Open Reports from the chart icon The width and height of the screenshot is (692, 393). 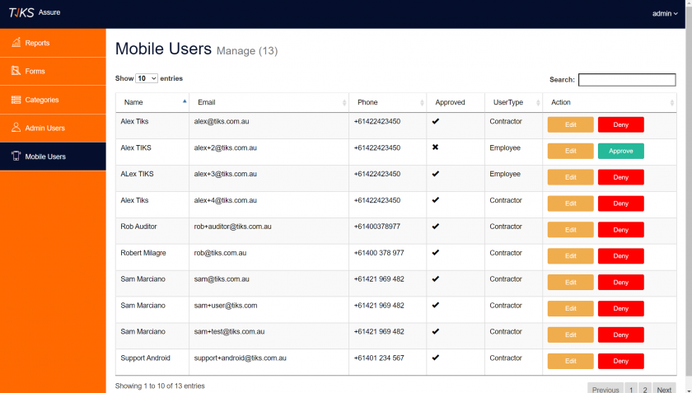click(x=16, y=42)
